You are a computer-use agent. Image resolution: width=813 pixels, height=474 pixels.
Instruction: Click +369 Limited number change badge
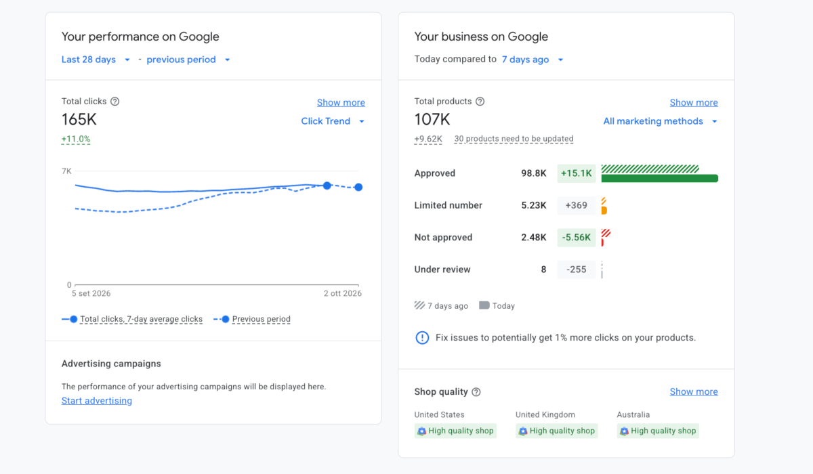[577, 205]
